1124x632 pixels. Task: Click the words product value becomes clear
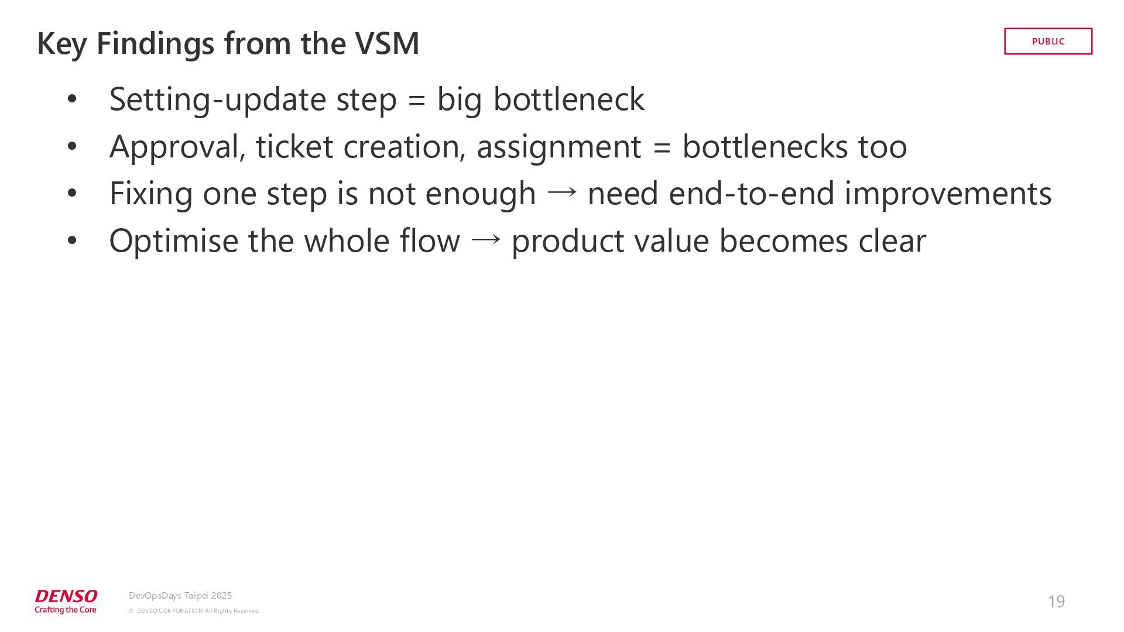719,241
